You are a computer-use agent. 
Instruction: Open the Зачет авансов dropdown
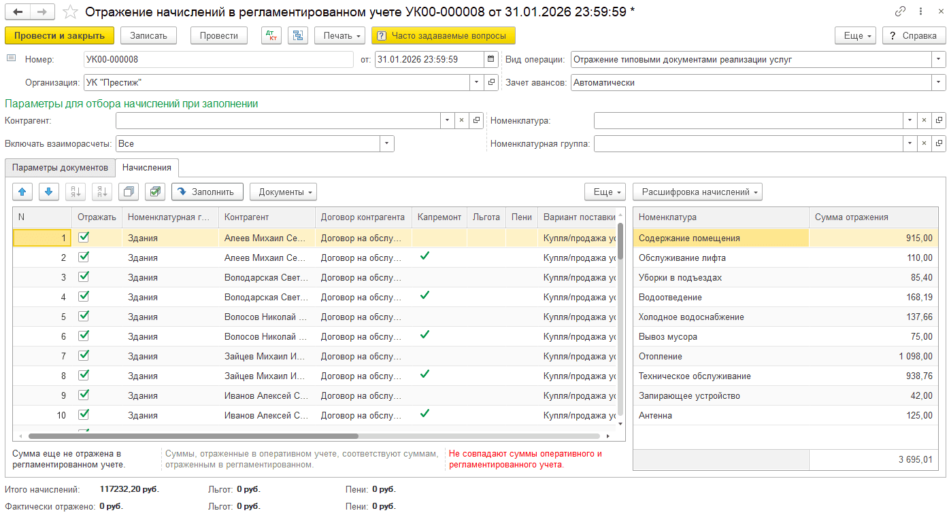coord(939,83)
